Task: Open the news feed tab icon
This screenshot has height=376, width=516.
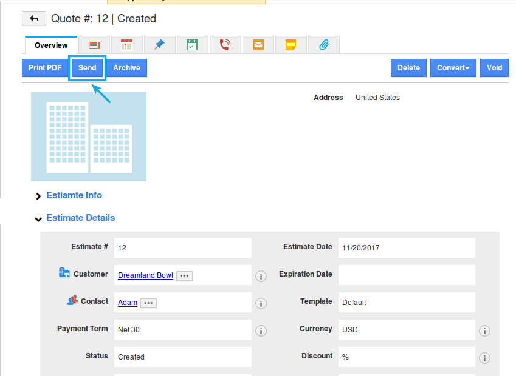Action: (94, 45)
